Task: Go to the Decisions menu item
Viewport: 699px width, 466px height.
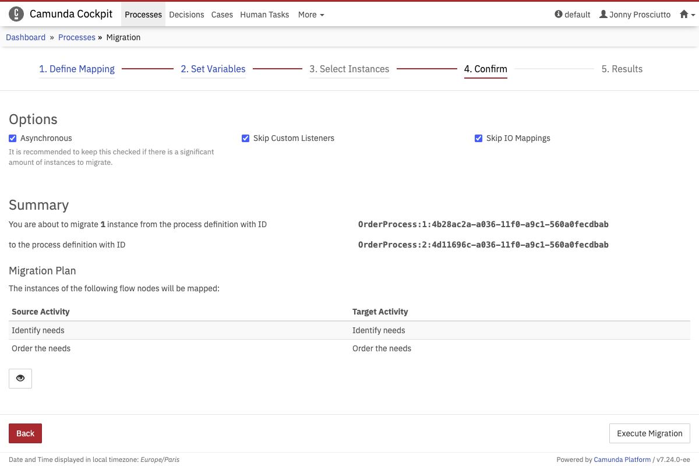Action: tap(186, 15)
